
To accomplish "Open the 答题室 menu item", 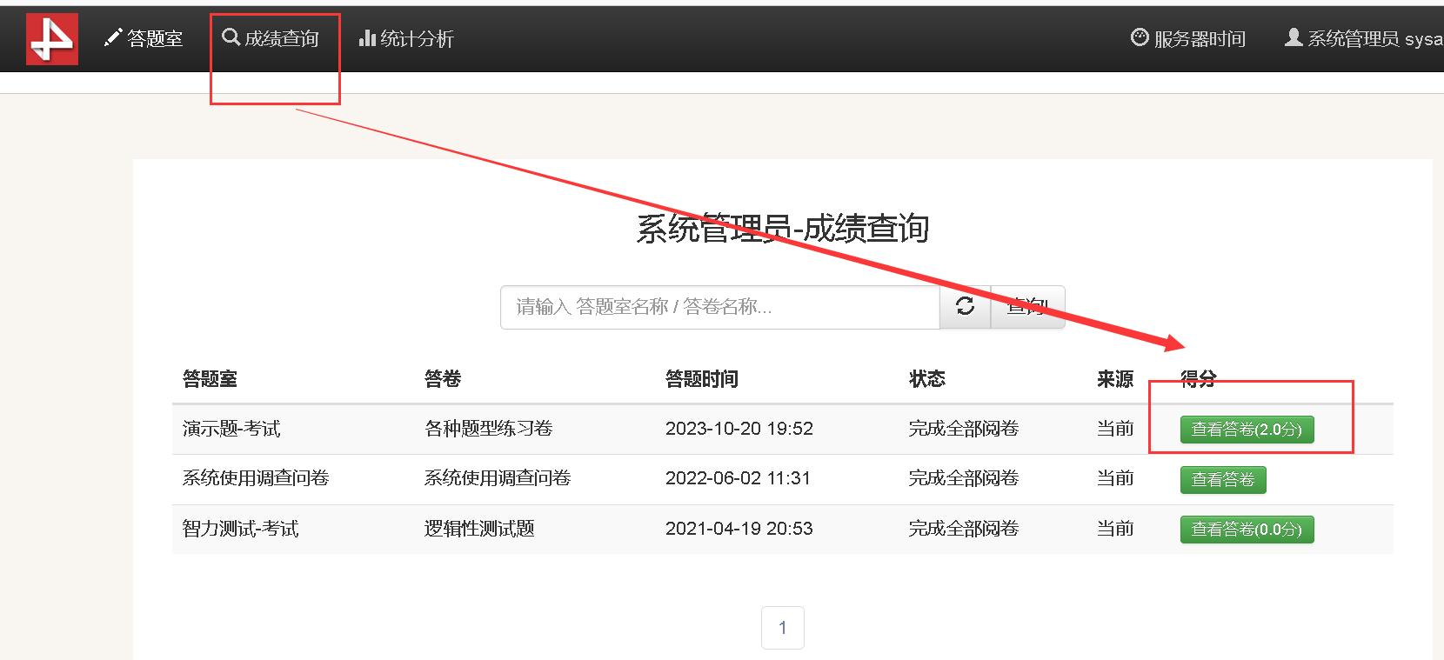I will coord(144,38).
